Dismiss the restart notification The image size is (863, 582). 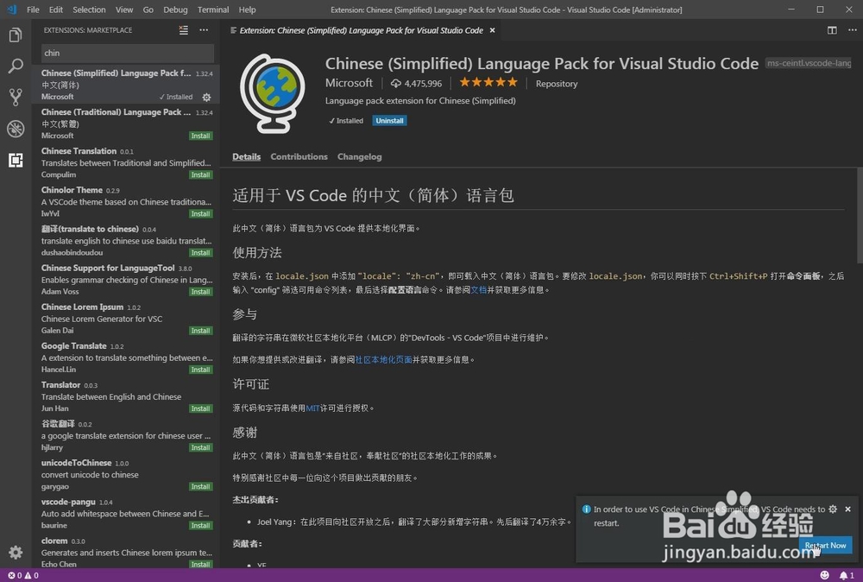coord(848,509)
